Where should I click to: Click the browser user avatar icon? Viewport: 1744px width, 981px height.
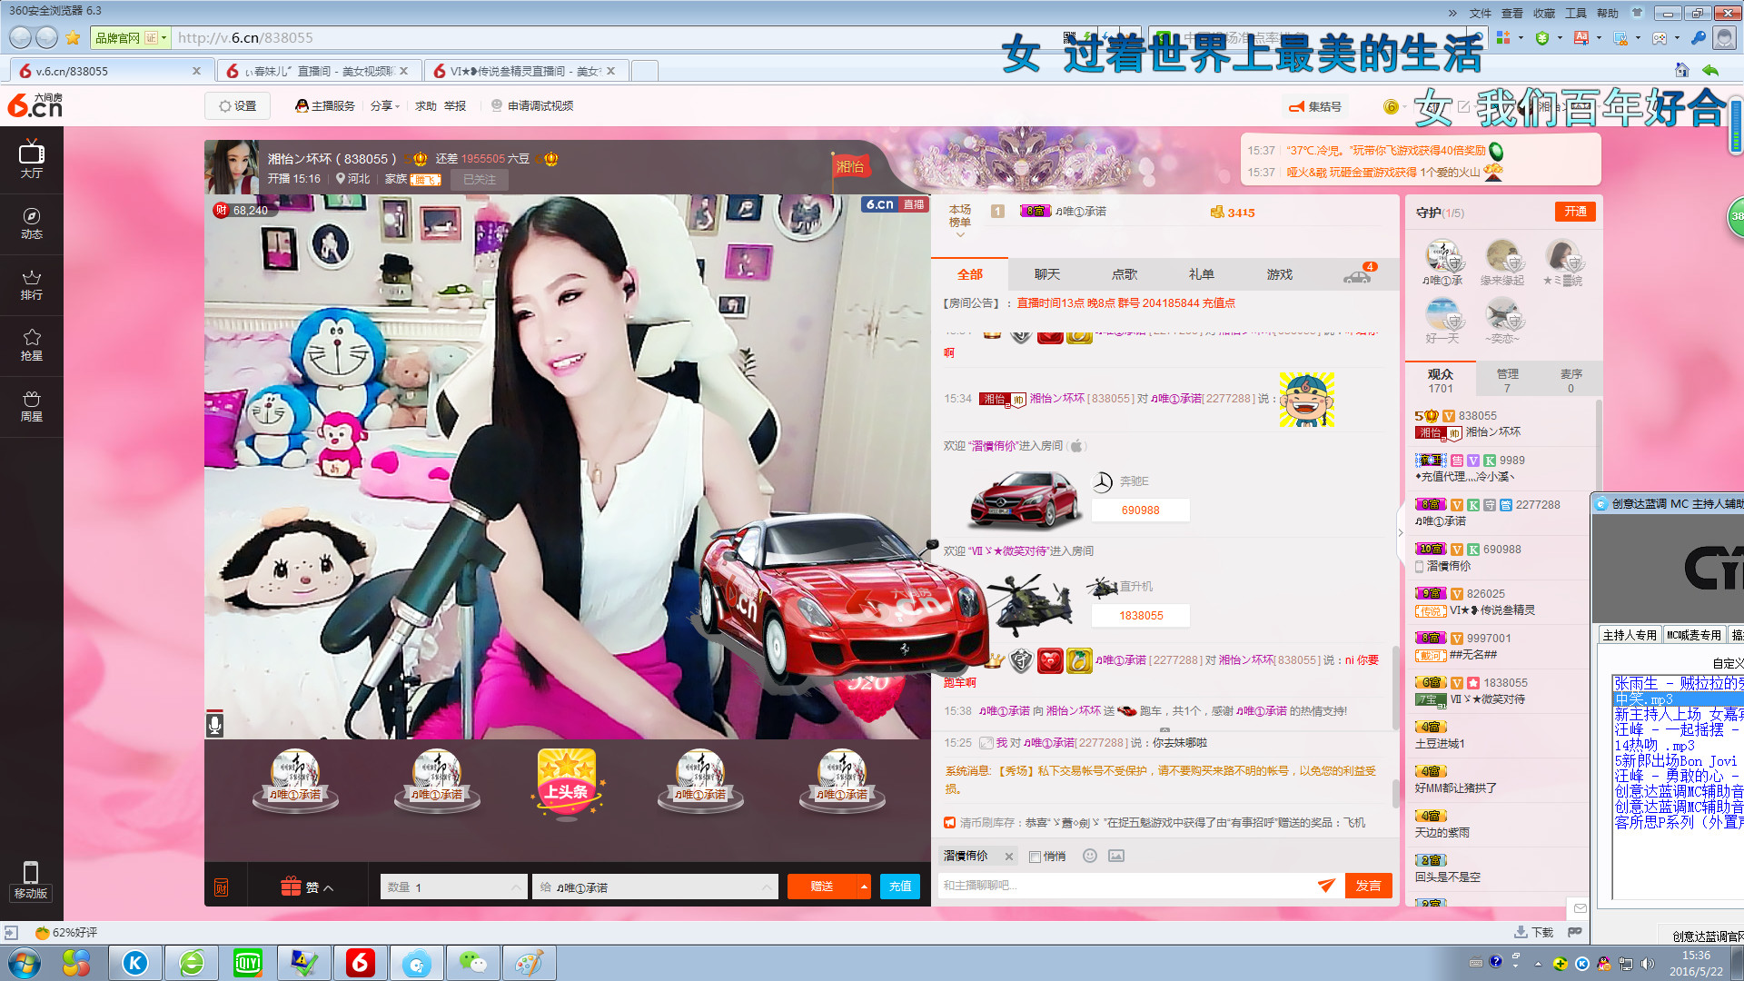click(1723, 37)
